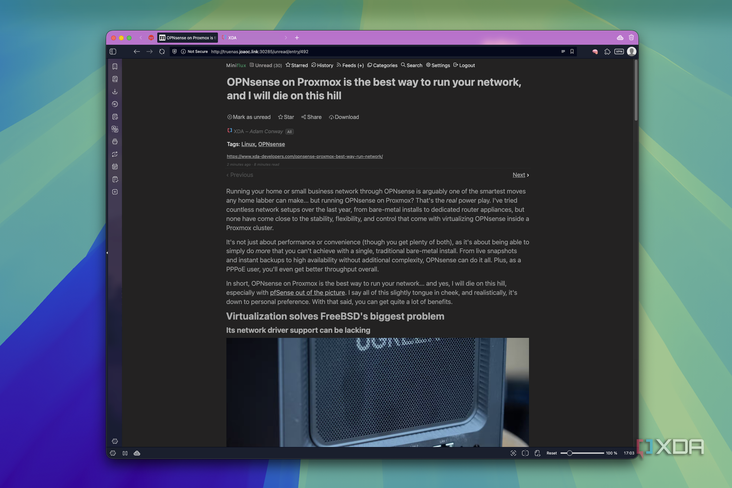The image size is (732, 488).
Task: Open the profile avatar menu
Action: (x=631, y=51)
